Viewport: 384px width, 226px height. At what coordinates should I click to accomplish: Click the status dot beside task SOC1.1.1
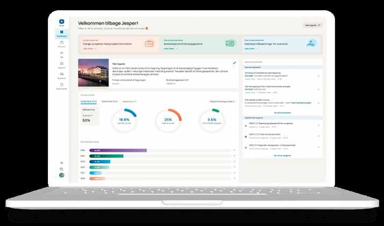coord(246,148)
